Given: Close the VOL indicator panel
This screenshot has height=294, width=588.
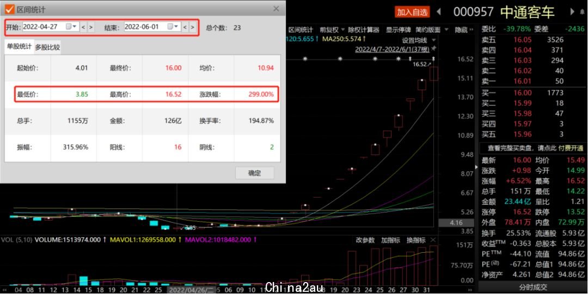Looking at the screenshot, I should click(x=433, y=240).
